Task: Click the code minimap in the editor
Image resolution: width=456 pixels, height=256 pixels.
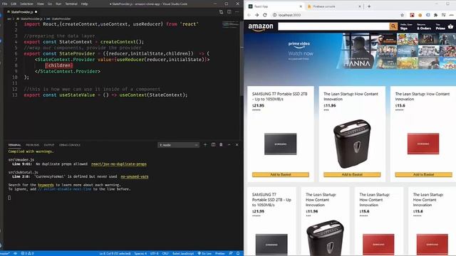Action: click(230, 25)
